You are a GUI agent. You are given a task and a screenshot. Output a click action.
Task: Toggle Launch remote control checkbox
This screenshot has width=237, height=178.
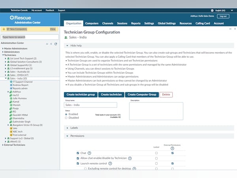pos(78,163)
